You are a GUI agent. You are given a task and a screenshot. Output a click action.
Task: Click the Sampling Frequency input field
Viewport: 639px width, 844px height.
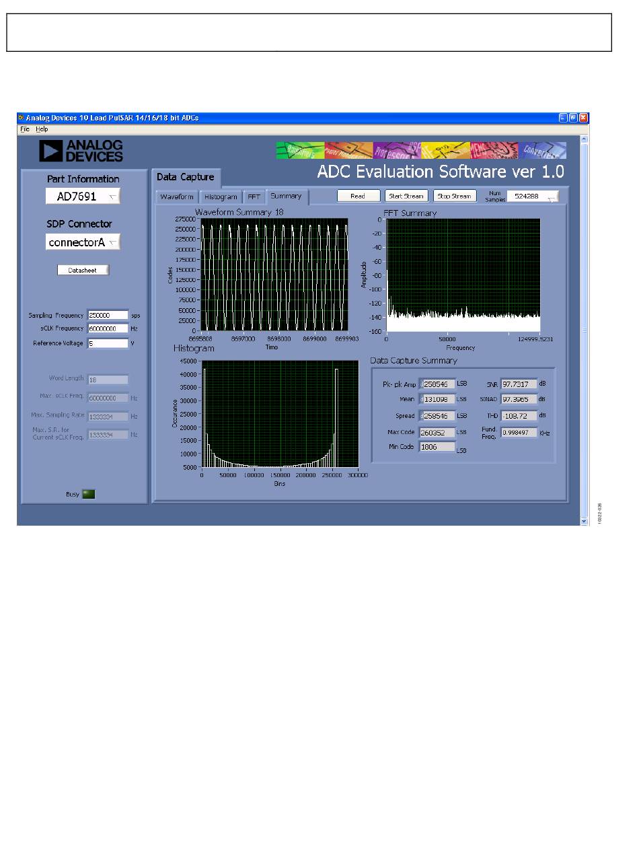[108, 315]
